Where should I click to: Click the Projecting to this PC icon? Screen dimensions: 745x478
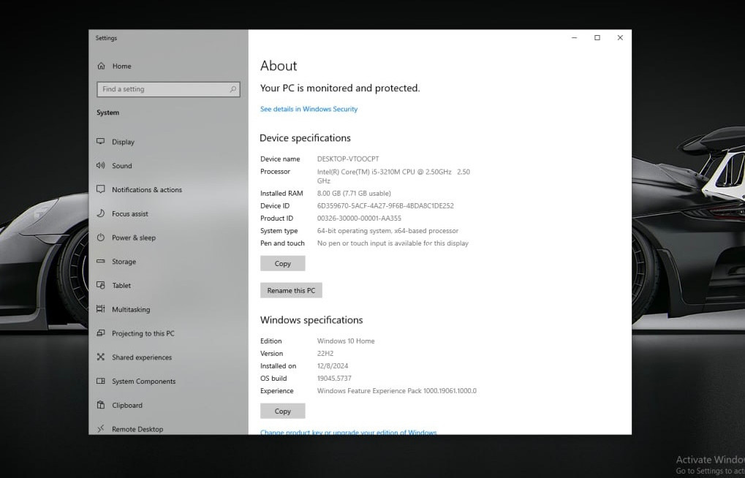point(101,333)
